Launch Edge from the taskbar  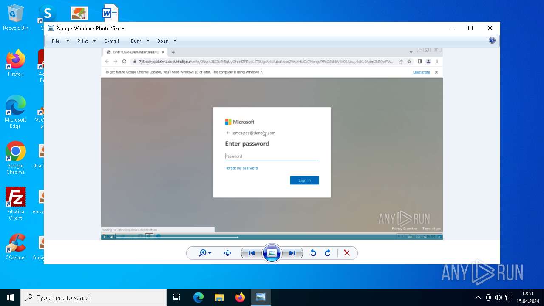[198, 297]
